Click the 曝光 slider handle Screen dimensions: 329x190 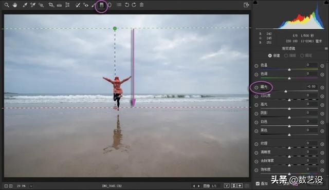[x=286, y=91]
